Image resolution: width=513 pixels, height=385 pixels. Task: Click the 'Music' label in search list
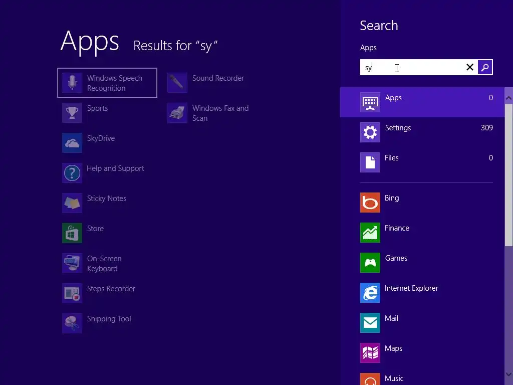pyautogui.click(x=394, y=378)
